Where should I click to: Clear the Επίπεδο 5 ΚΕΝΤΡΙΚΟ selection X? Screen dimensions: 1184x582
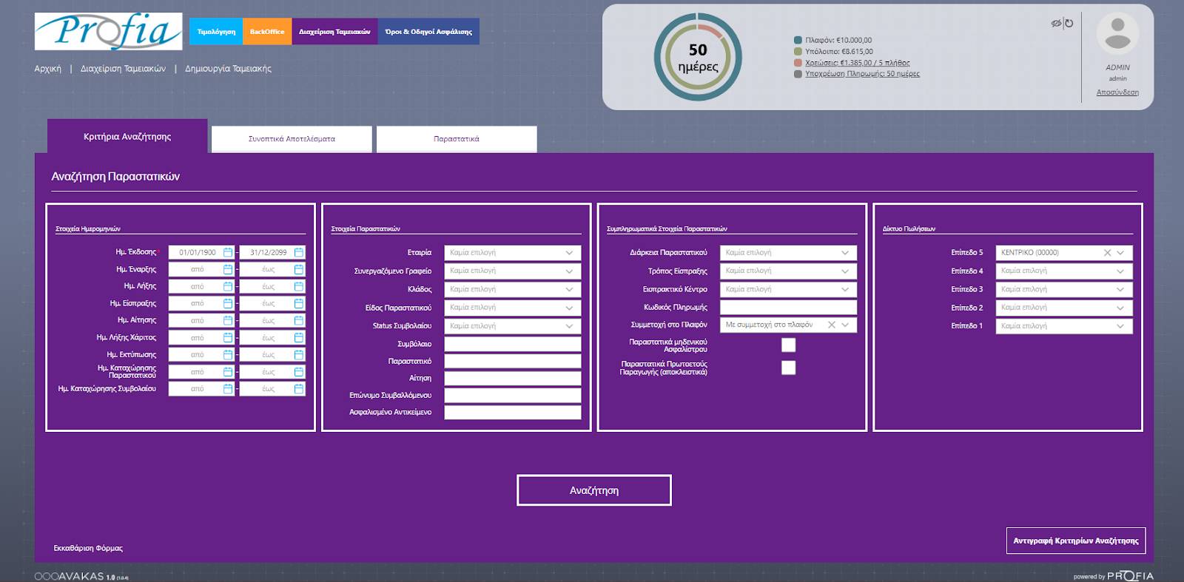pyautogui.click(x=1107, y=253)
